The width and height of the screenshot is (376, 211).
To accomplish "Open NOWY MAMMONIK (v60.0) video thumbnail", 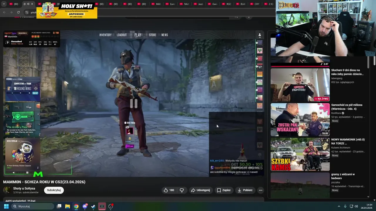I will point(300,154).
